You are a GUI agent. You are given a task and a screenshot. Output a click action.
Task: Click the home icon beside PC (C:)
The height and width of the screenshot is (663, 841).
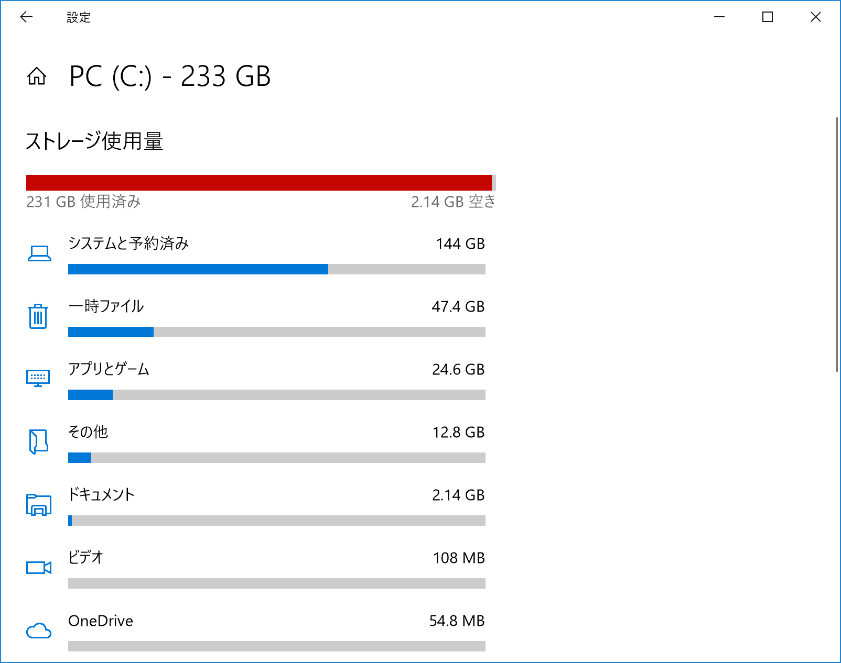coord(37,77)
